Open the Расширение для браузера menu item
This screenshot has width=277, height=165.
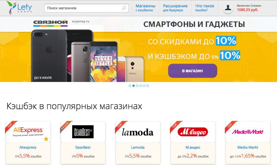click(175, 8)
